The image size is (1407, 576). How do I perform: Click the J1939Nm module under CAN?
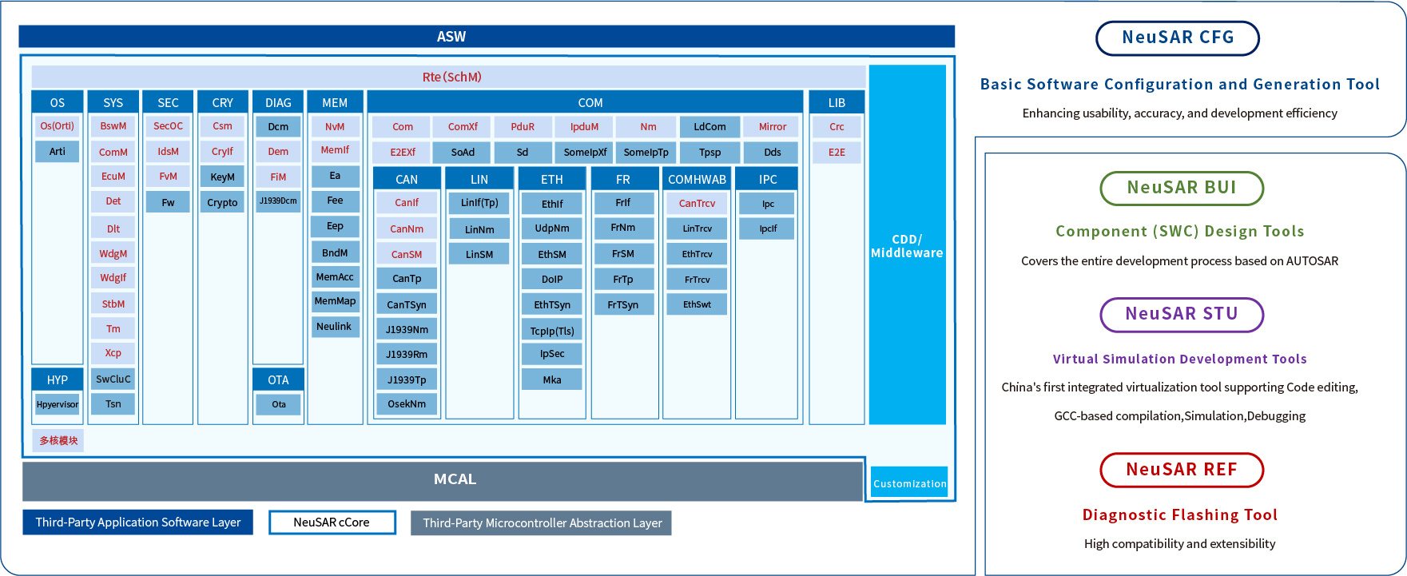point(407,329)
